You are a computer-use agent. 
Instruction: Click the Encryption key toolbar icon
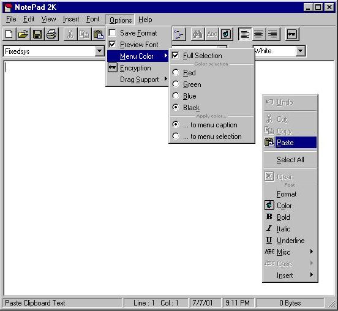292,34
